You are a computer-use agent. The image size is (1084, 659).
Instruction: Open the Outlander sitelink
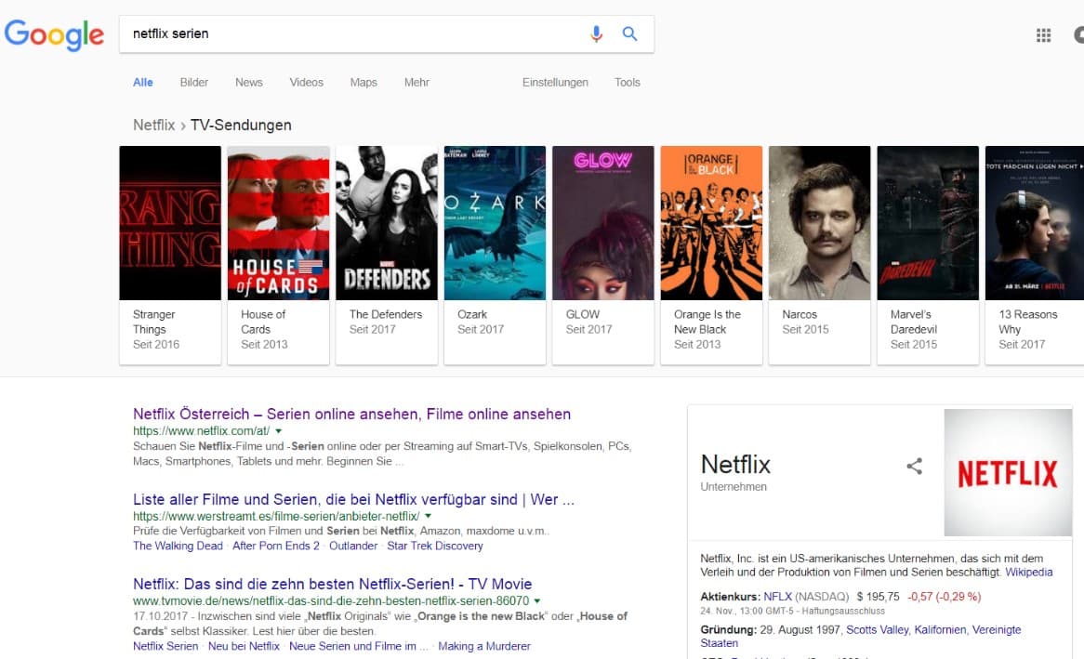(x=353, y=546)
